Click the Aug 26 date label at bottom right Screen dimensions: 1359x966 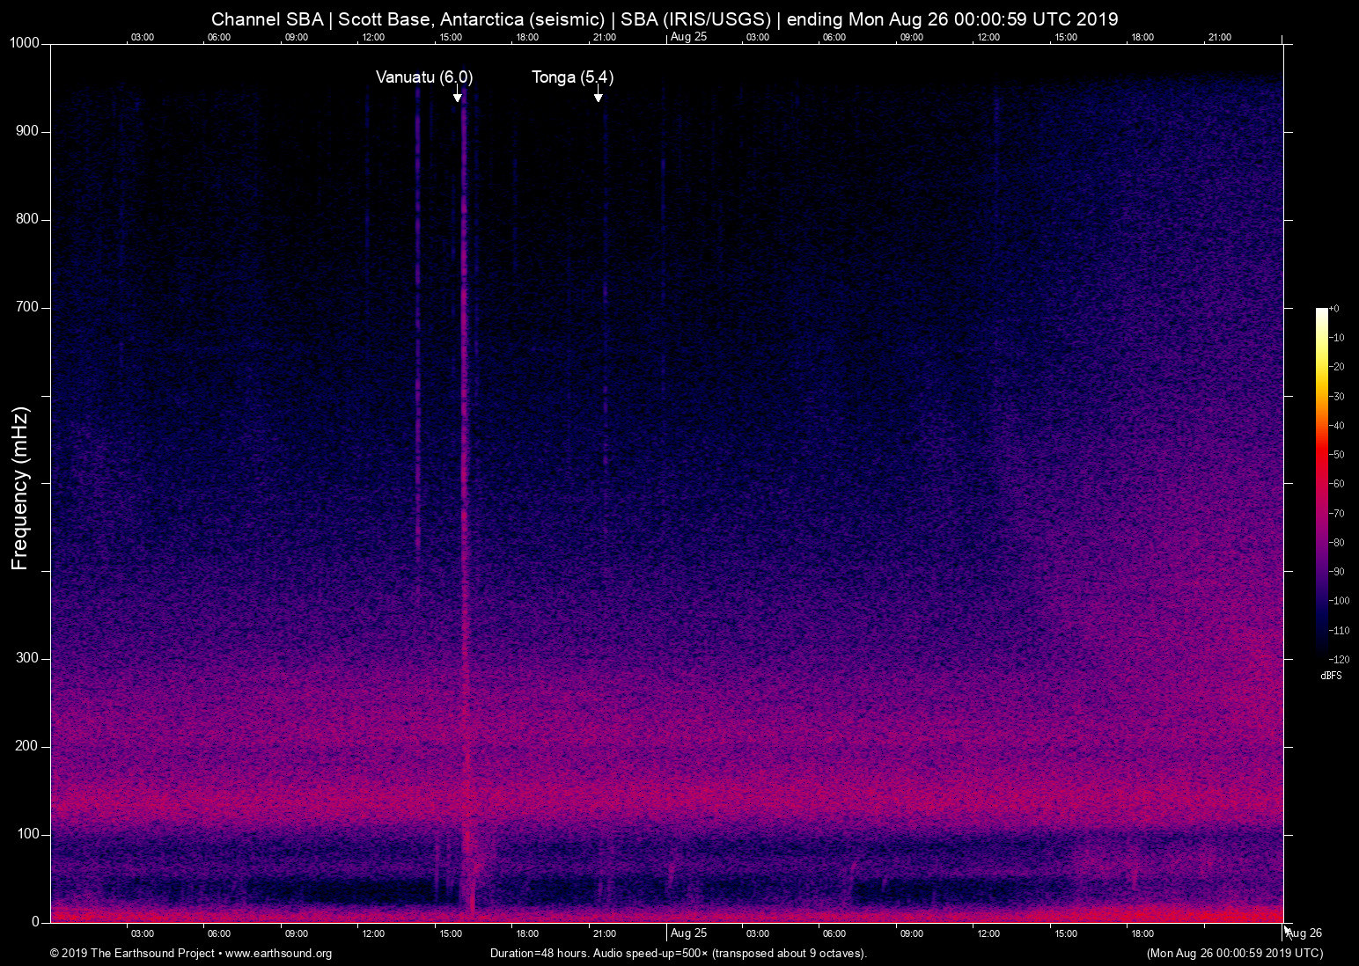[1304, 933]
